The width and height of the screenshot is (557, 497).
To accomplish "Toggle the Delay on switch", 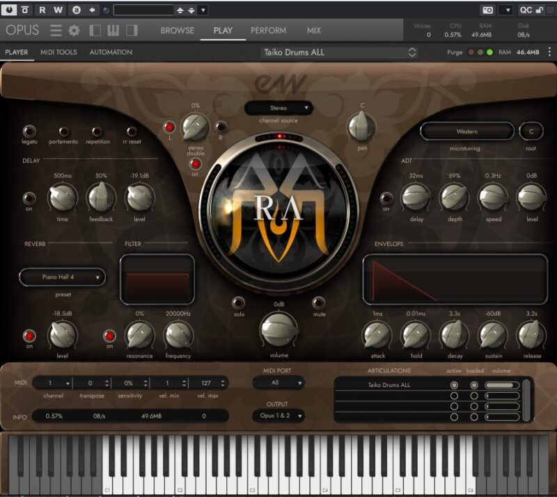I will click(x=29, y=198).
